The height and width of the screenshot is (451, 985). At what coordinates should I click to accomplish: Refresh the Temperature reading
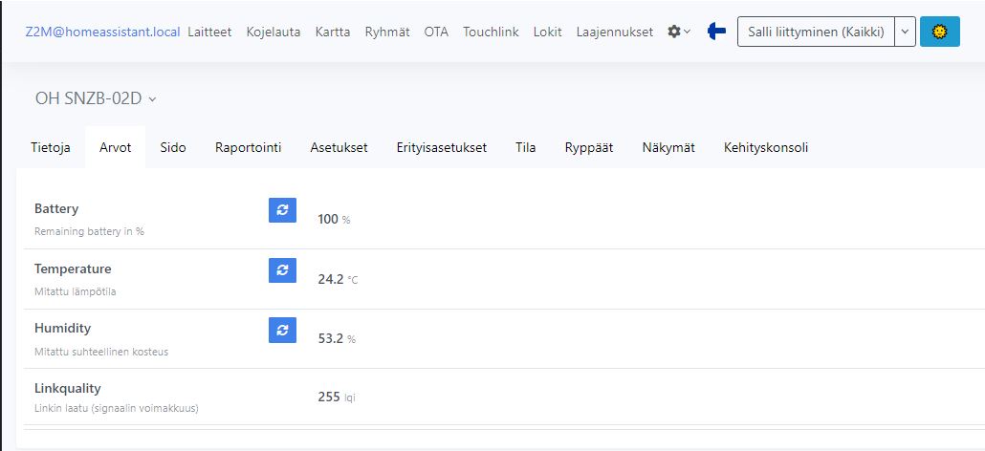click(x=282, y=270)
